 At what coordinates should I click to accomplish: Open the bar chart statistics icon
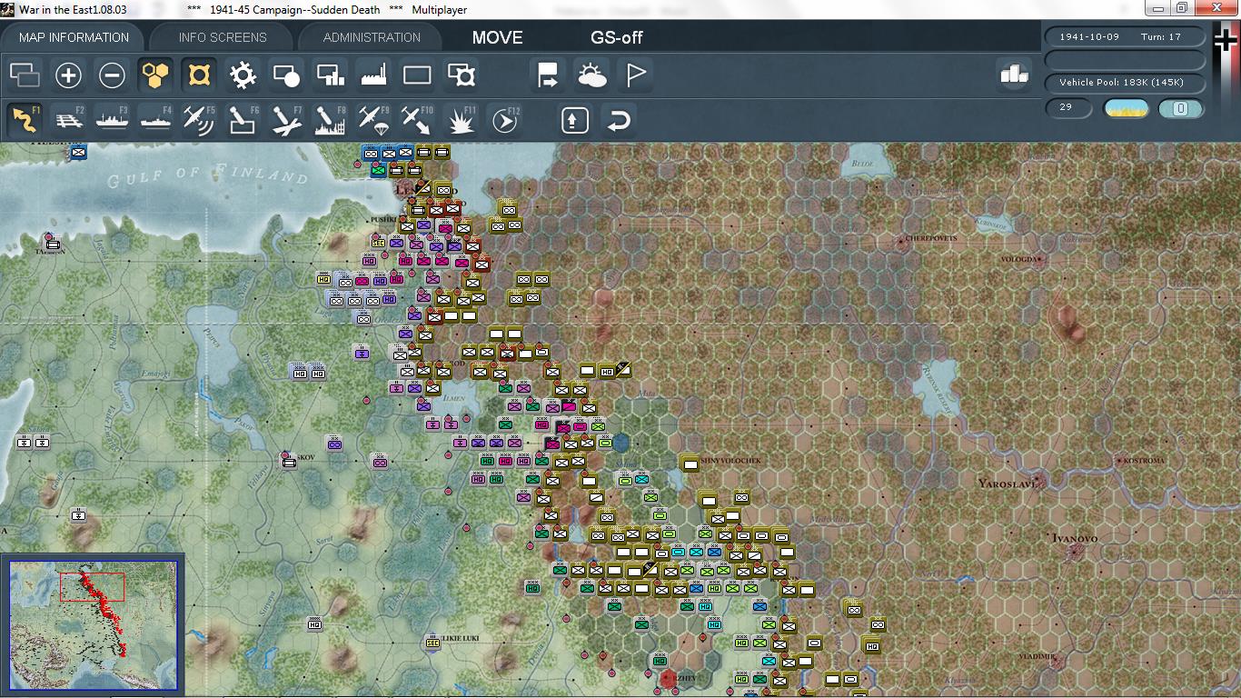coord(1014,75)
